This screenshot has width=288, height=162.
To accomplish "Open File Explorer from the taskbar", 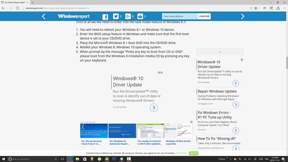I will click(77, 159).
